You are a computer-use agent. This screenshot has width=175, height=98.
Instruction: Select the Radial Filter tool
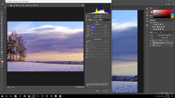37,5
